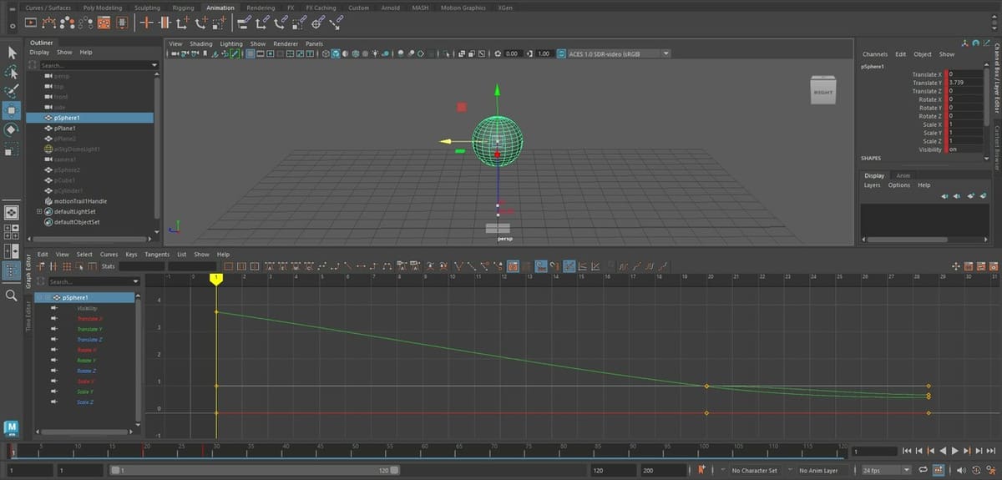Click the running figure animation preferences icon

point(990,470)
